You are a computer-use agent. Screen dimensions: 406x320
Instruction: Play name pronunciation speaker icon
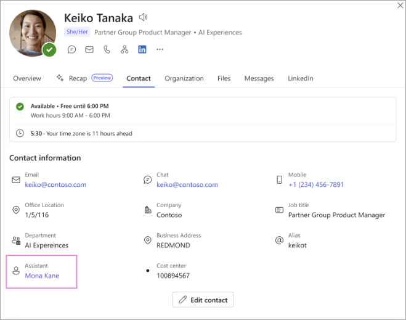[143, 17]
